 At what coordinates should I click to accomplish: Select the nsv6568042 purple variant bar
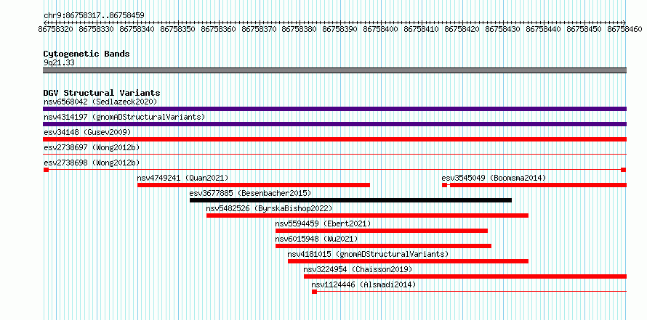[334, 109]
